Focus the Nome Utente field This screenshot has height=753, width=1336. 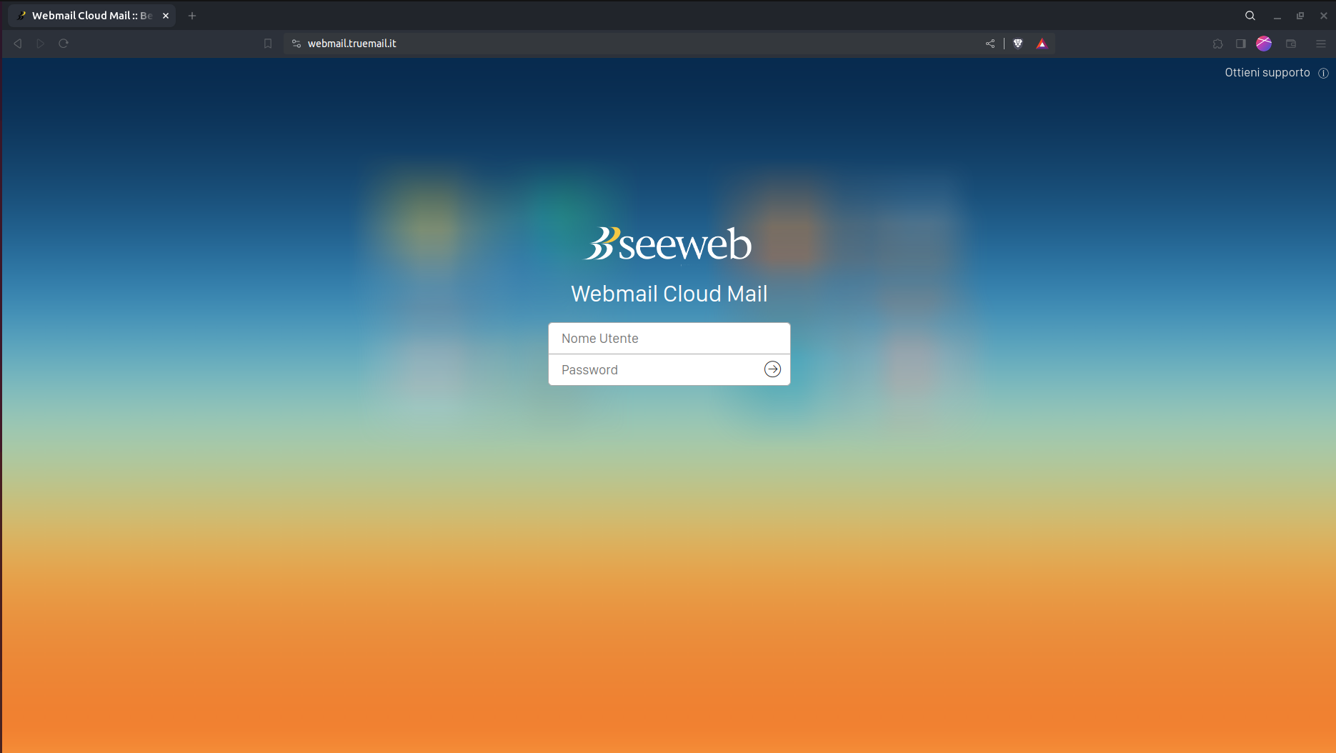pyautogui.click(x=669, y=339)
